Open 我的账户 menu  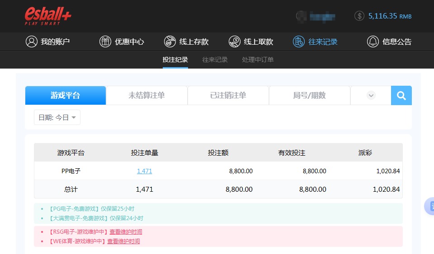point(47,42)
